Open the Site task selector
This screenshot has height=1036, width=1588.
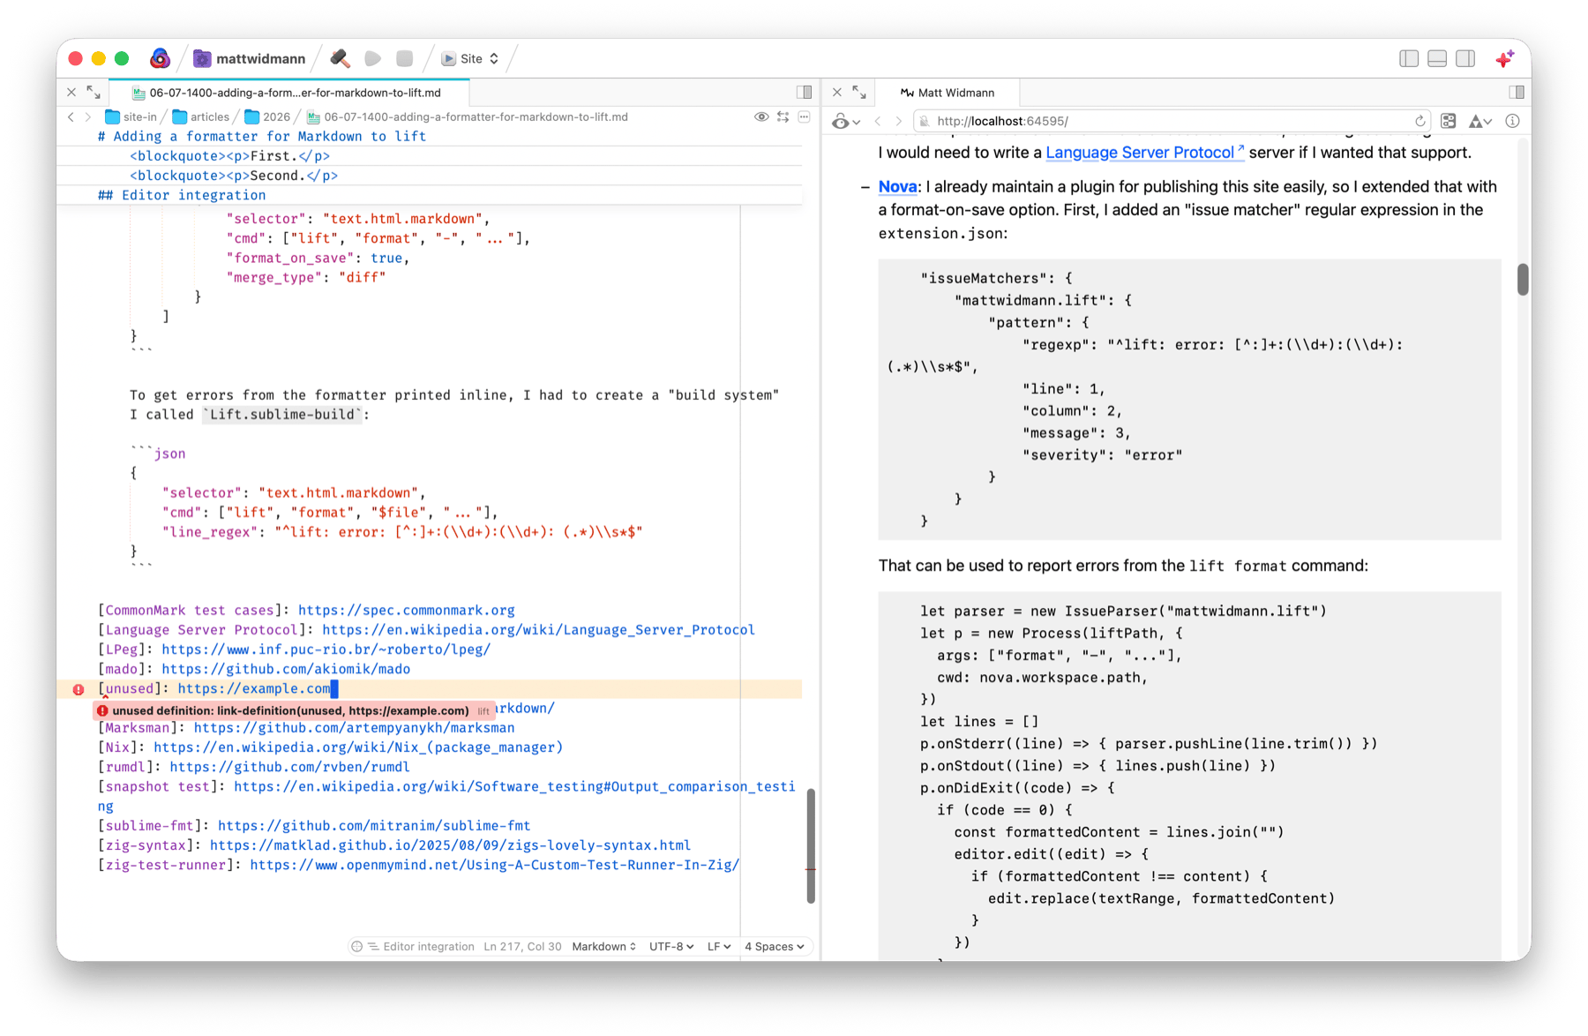coord(470,58)
